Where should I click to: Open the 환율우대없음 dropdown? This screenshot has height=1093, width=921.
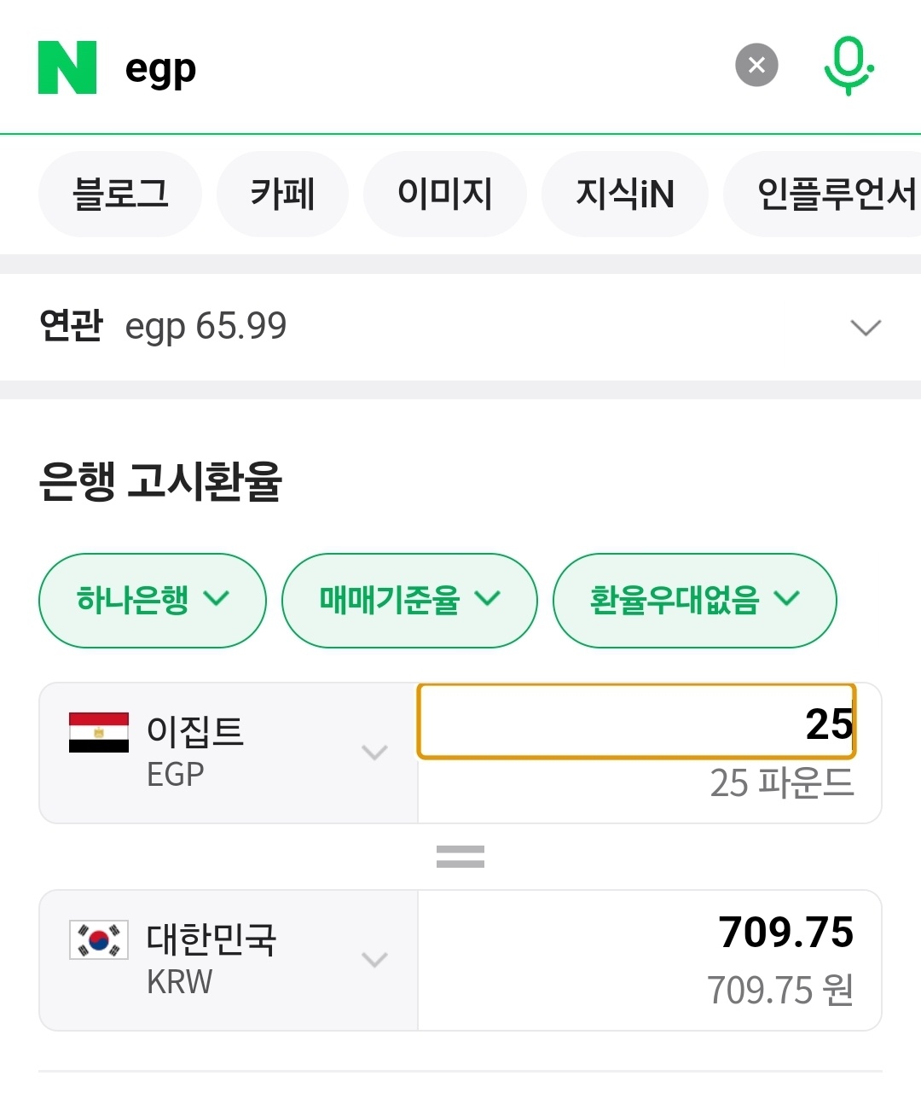(694, 600)
